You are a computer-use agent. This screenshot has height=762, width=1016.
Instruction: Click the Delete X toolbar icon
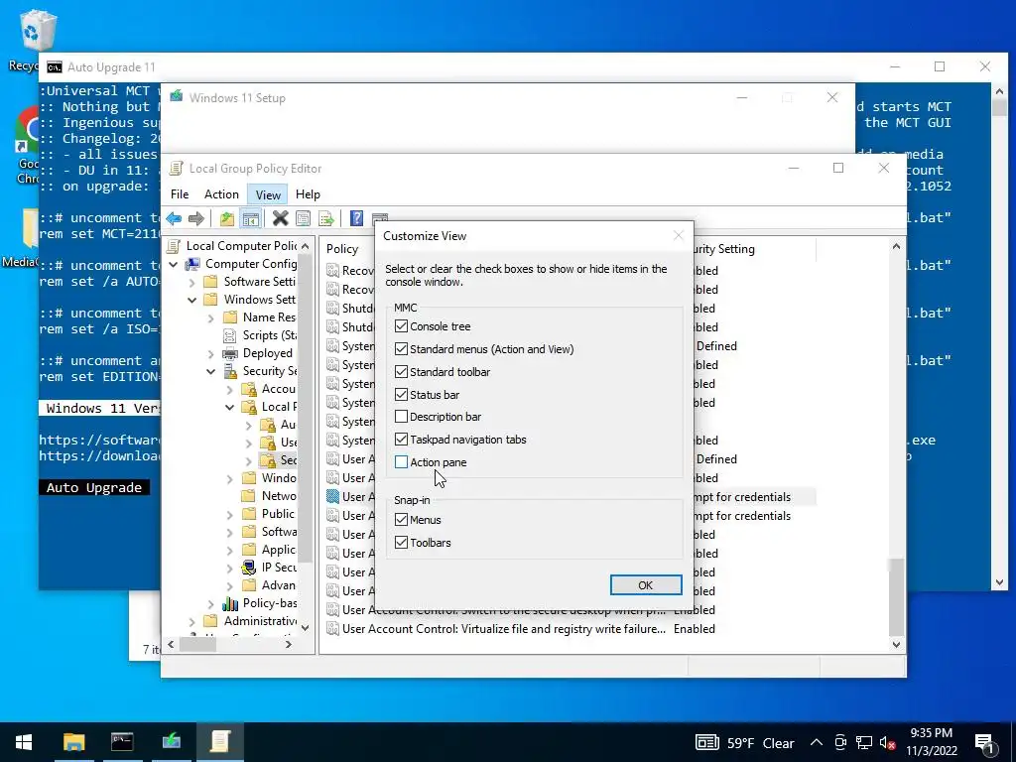(x=280, y=218)
